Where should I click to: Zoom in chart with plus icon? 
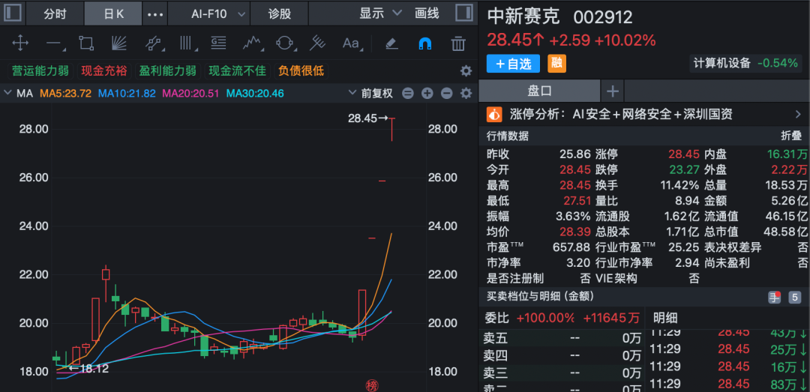tap(427, 94)
